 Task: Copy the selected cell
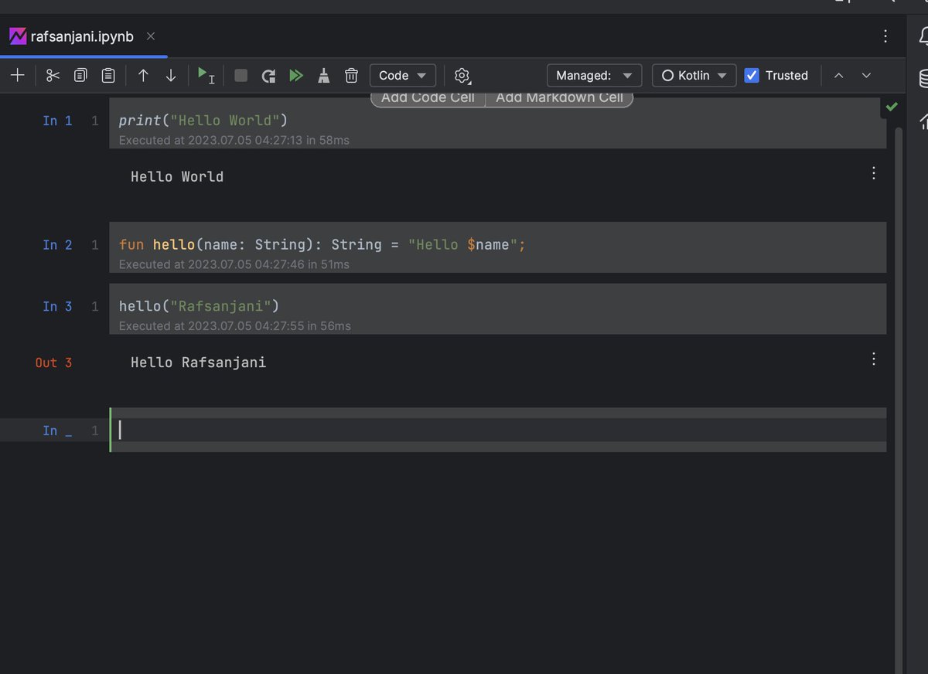coord(80,75)
